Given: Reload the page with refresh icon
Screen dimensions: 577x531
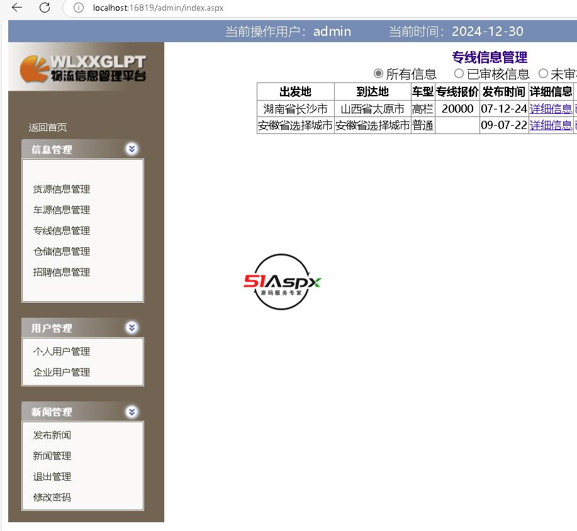Looking at the screenshot, I should (45, 8).
